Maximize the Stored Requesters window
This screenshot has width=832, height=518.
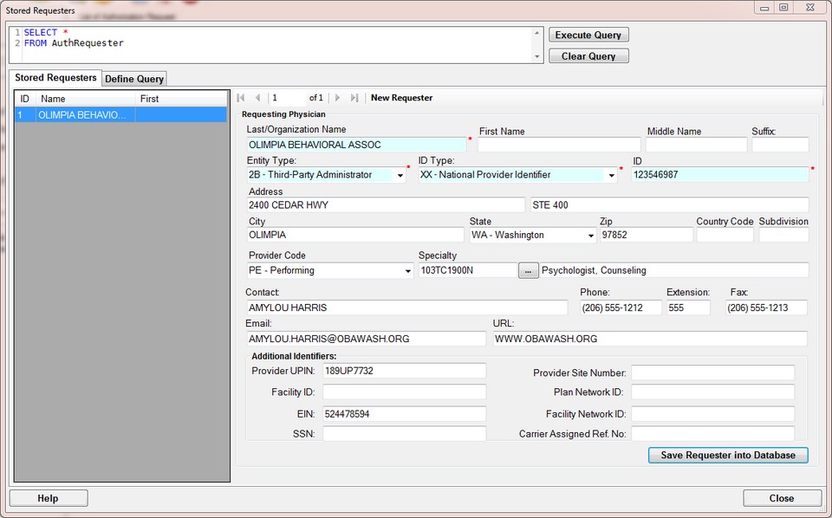[783, 8]
